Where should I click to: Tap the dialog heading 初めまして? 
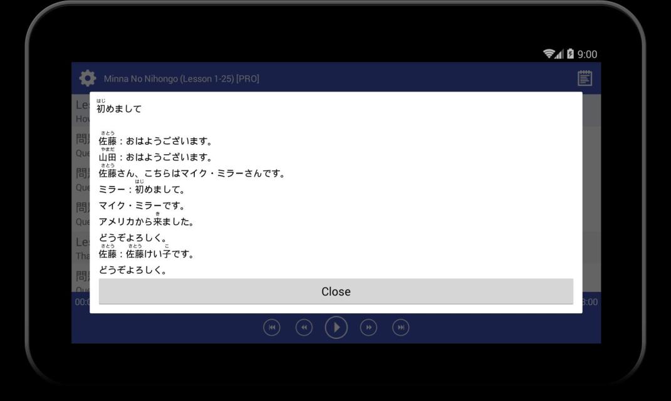click(119, 108)
